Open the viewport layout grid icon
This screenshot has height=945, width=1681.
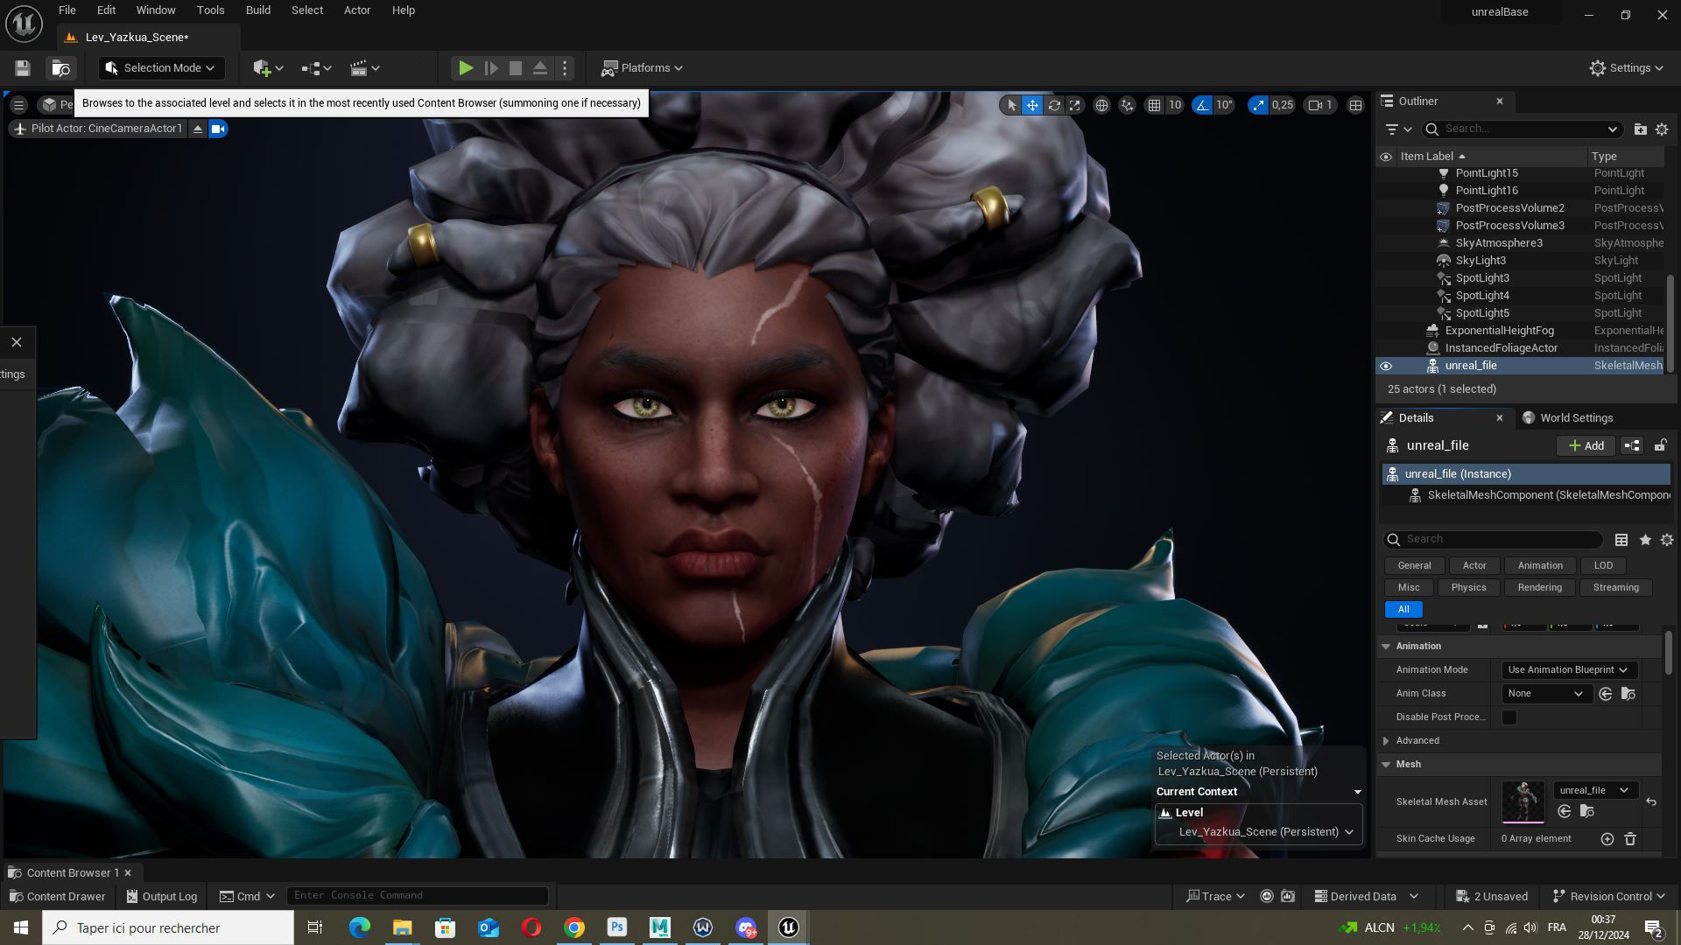coord(1355,105)
